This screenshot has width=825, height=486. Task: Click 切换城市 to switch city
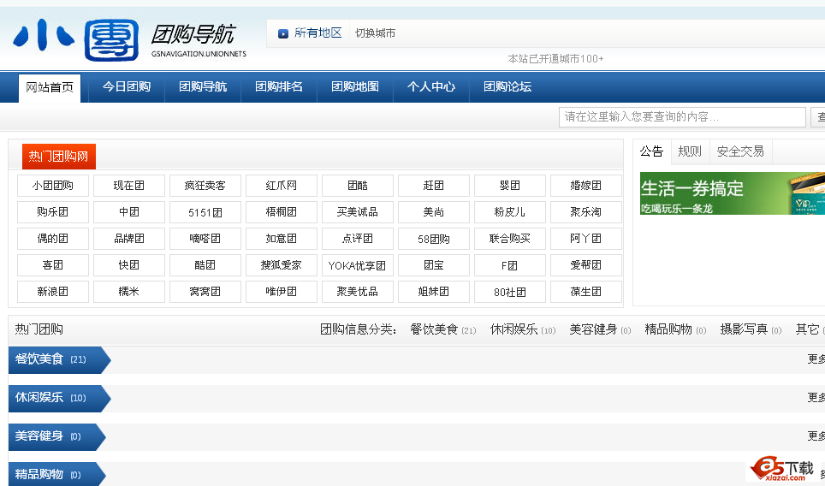coord(375,33)
